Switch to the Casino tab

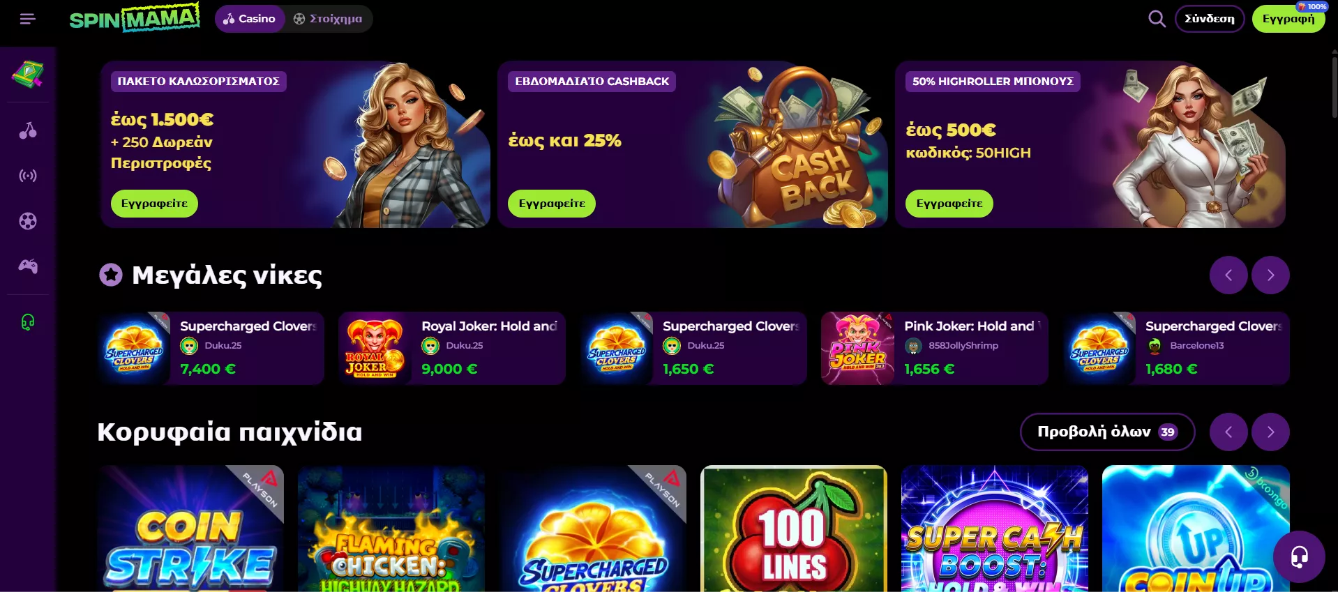250,19
